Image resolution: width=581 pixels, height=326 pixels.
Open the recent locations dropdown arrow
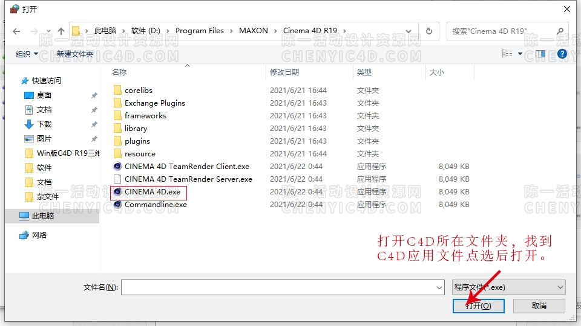pos(48,31)
